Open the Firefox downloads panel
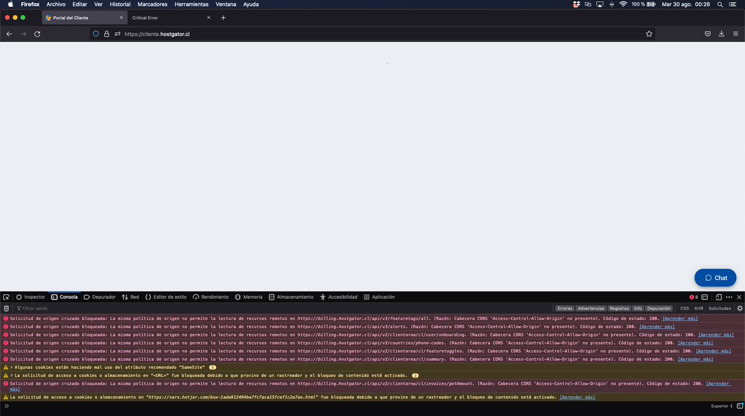The width and height of the screenshot is (745, 416). tap(722, 34)
